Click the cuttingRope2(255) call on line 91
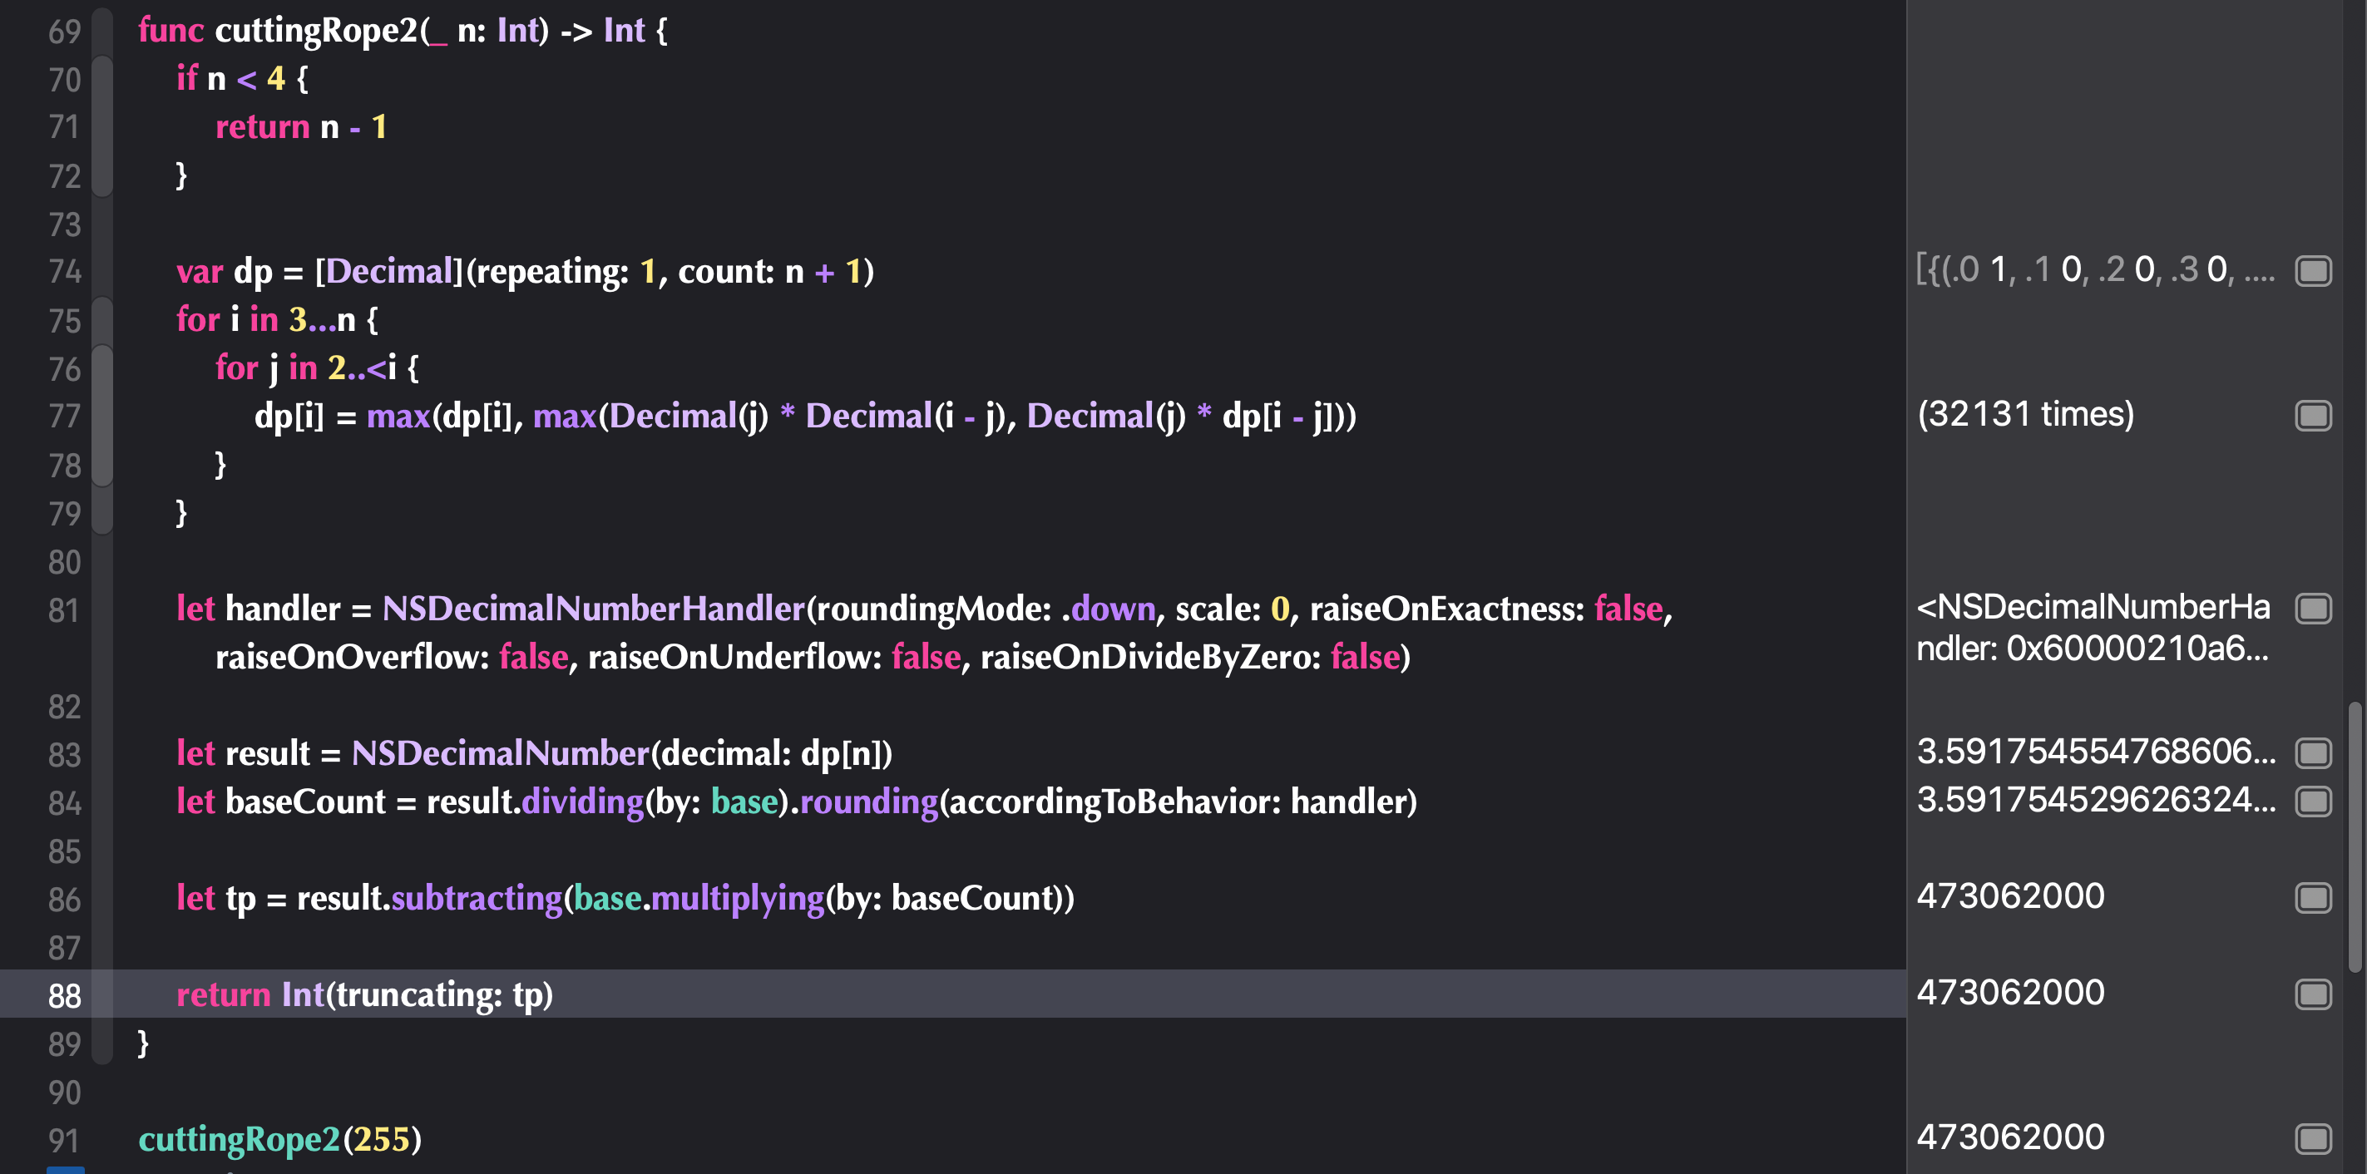The width and height of the screenshot is (2367, 1174). (x=280, y=1140)
